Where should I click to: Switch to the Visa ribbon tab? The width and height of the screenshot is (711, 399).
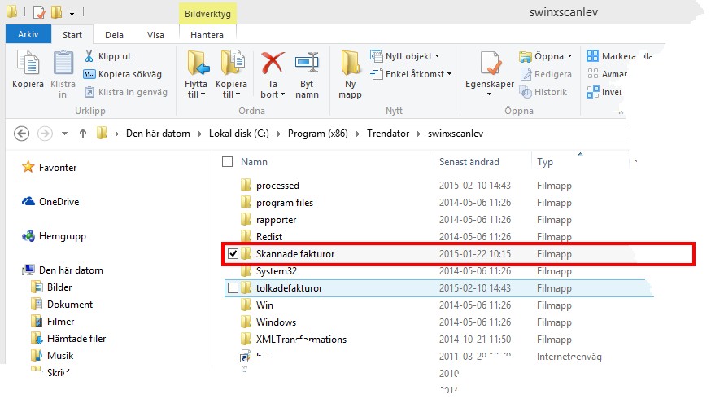tap(155, 35)
